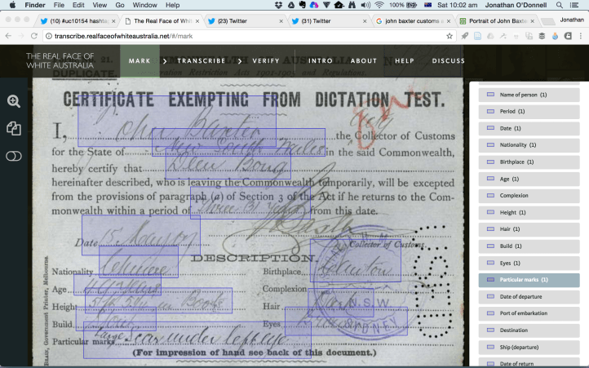Select the Date mark field
Image resolution: width=589 pixels, height=368 pixels.
click(x=529, y=128)
